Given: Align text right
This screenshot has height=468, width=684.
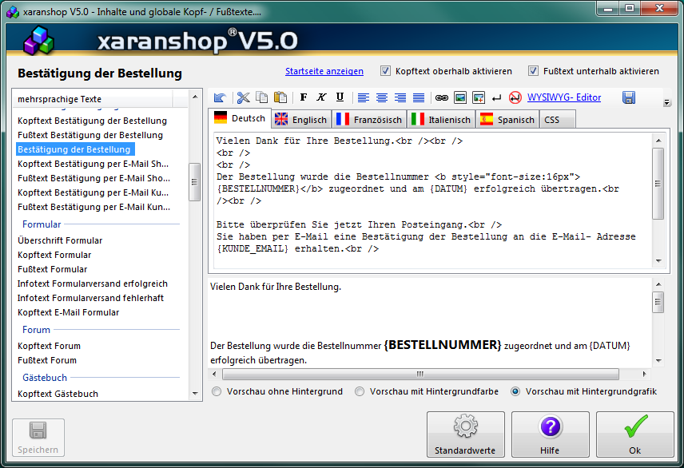Looking at the screenshot, I should 400,97.
